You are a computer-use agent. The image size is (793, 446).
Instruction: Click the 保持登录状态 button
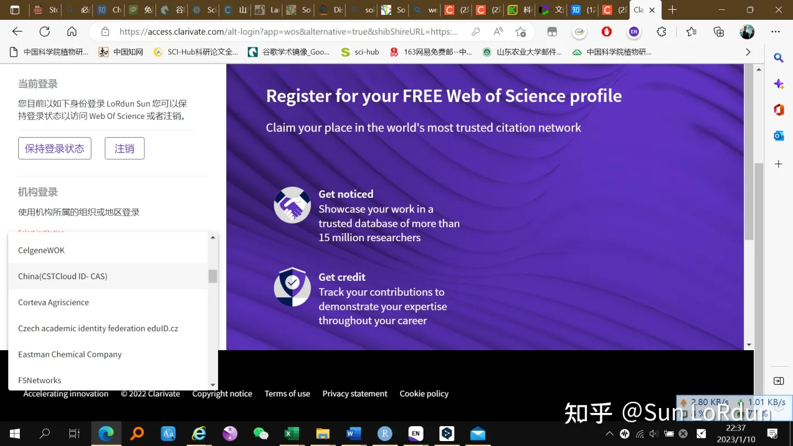(55, 148)
